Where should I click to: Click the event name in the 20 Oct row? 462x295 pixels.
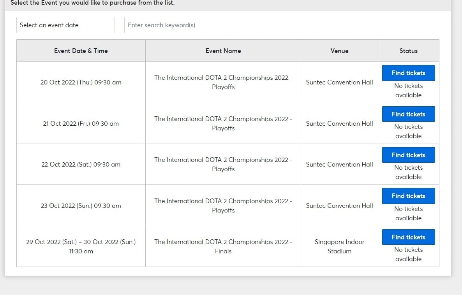tap(223, 83)
